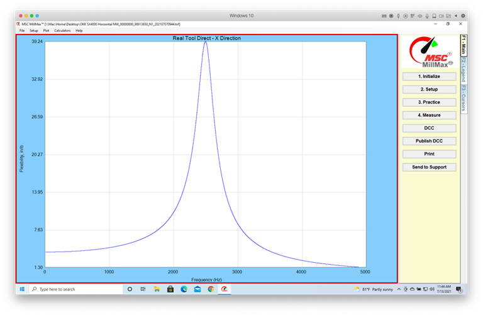Open the notification center icon
This screenshot has height=315, width=483.
[x=458, y=289]
